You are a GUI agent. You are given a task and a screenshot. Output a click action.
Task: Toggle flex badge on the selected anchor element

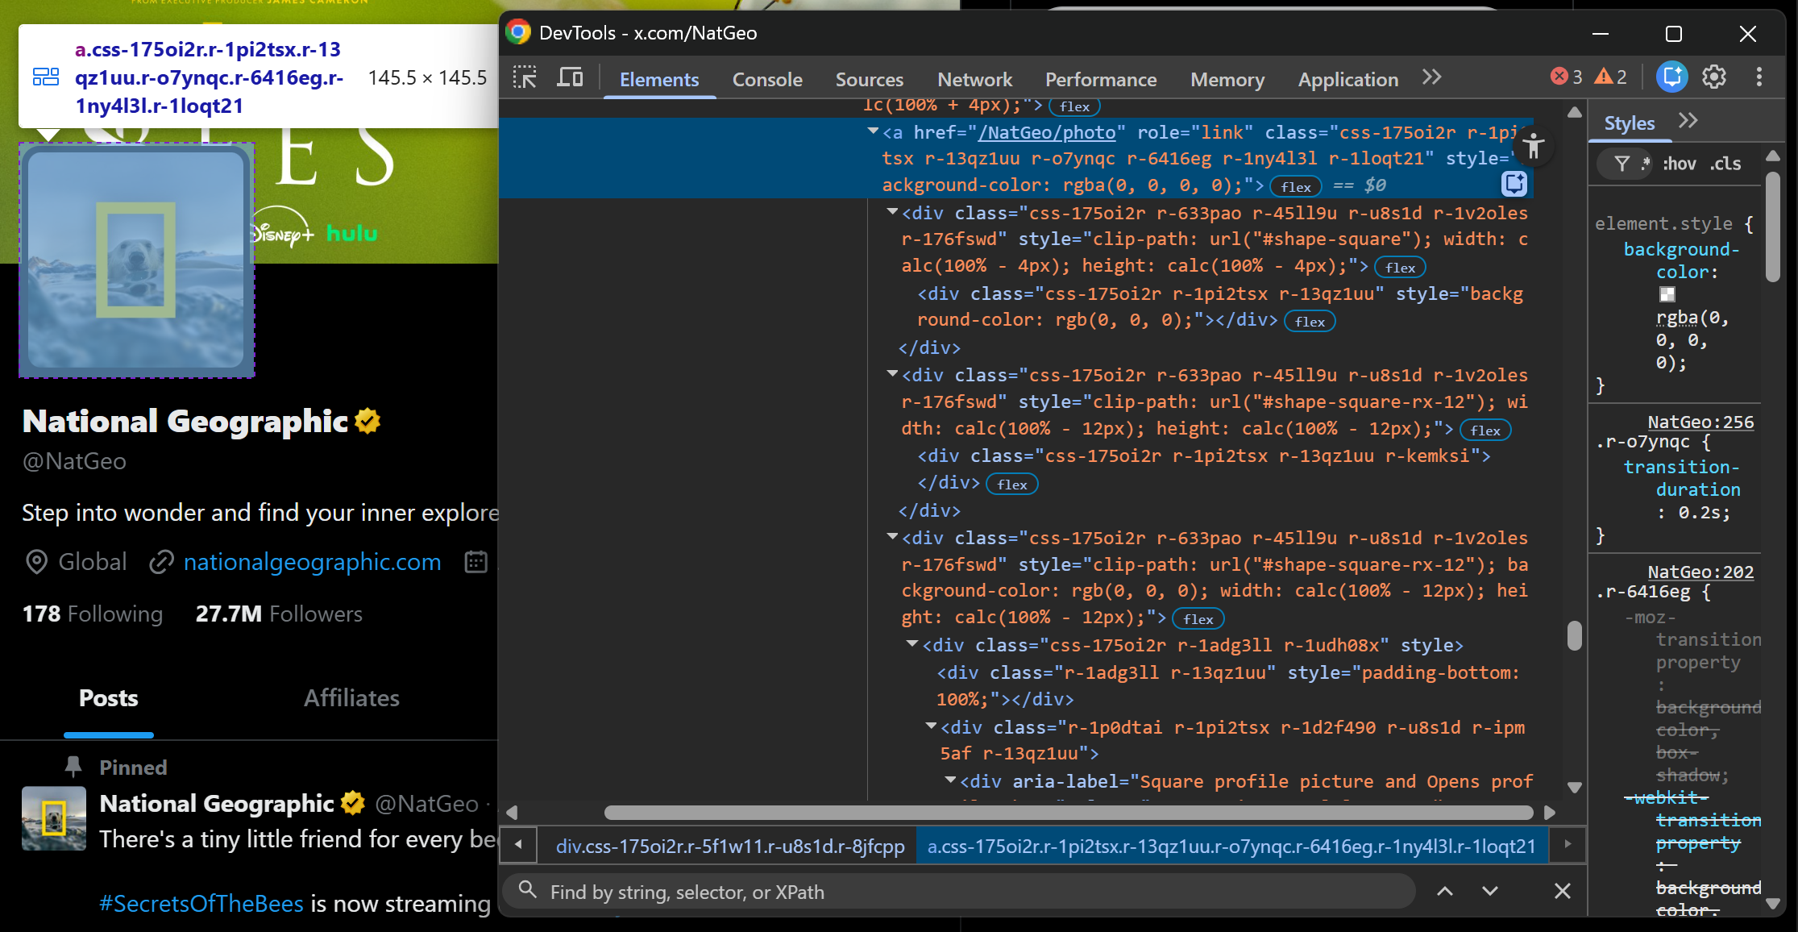pos(1296,187)
